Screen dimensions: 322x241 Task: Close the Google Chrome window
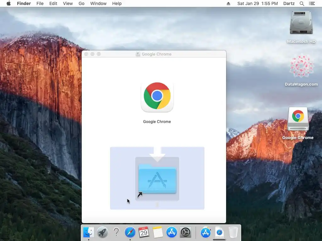(86, 54)
